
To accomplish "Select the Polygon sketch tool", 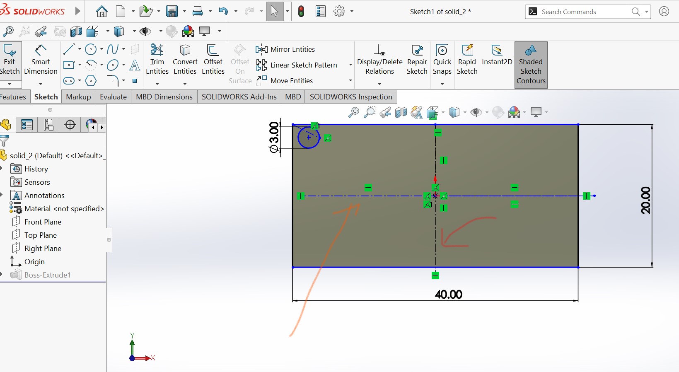I will tap(91, 81).
